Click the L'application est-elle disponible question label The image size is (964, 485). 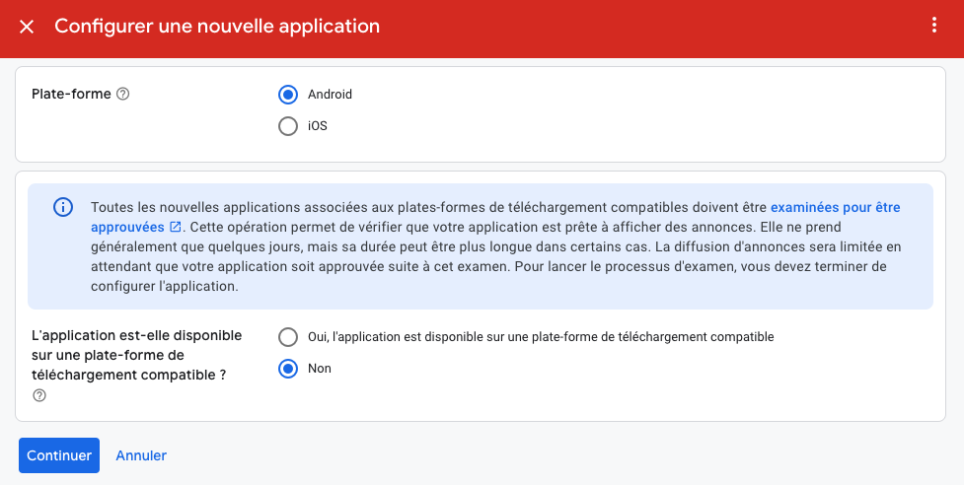136,355
